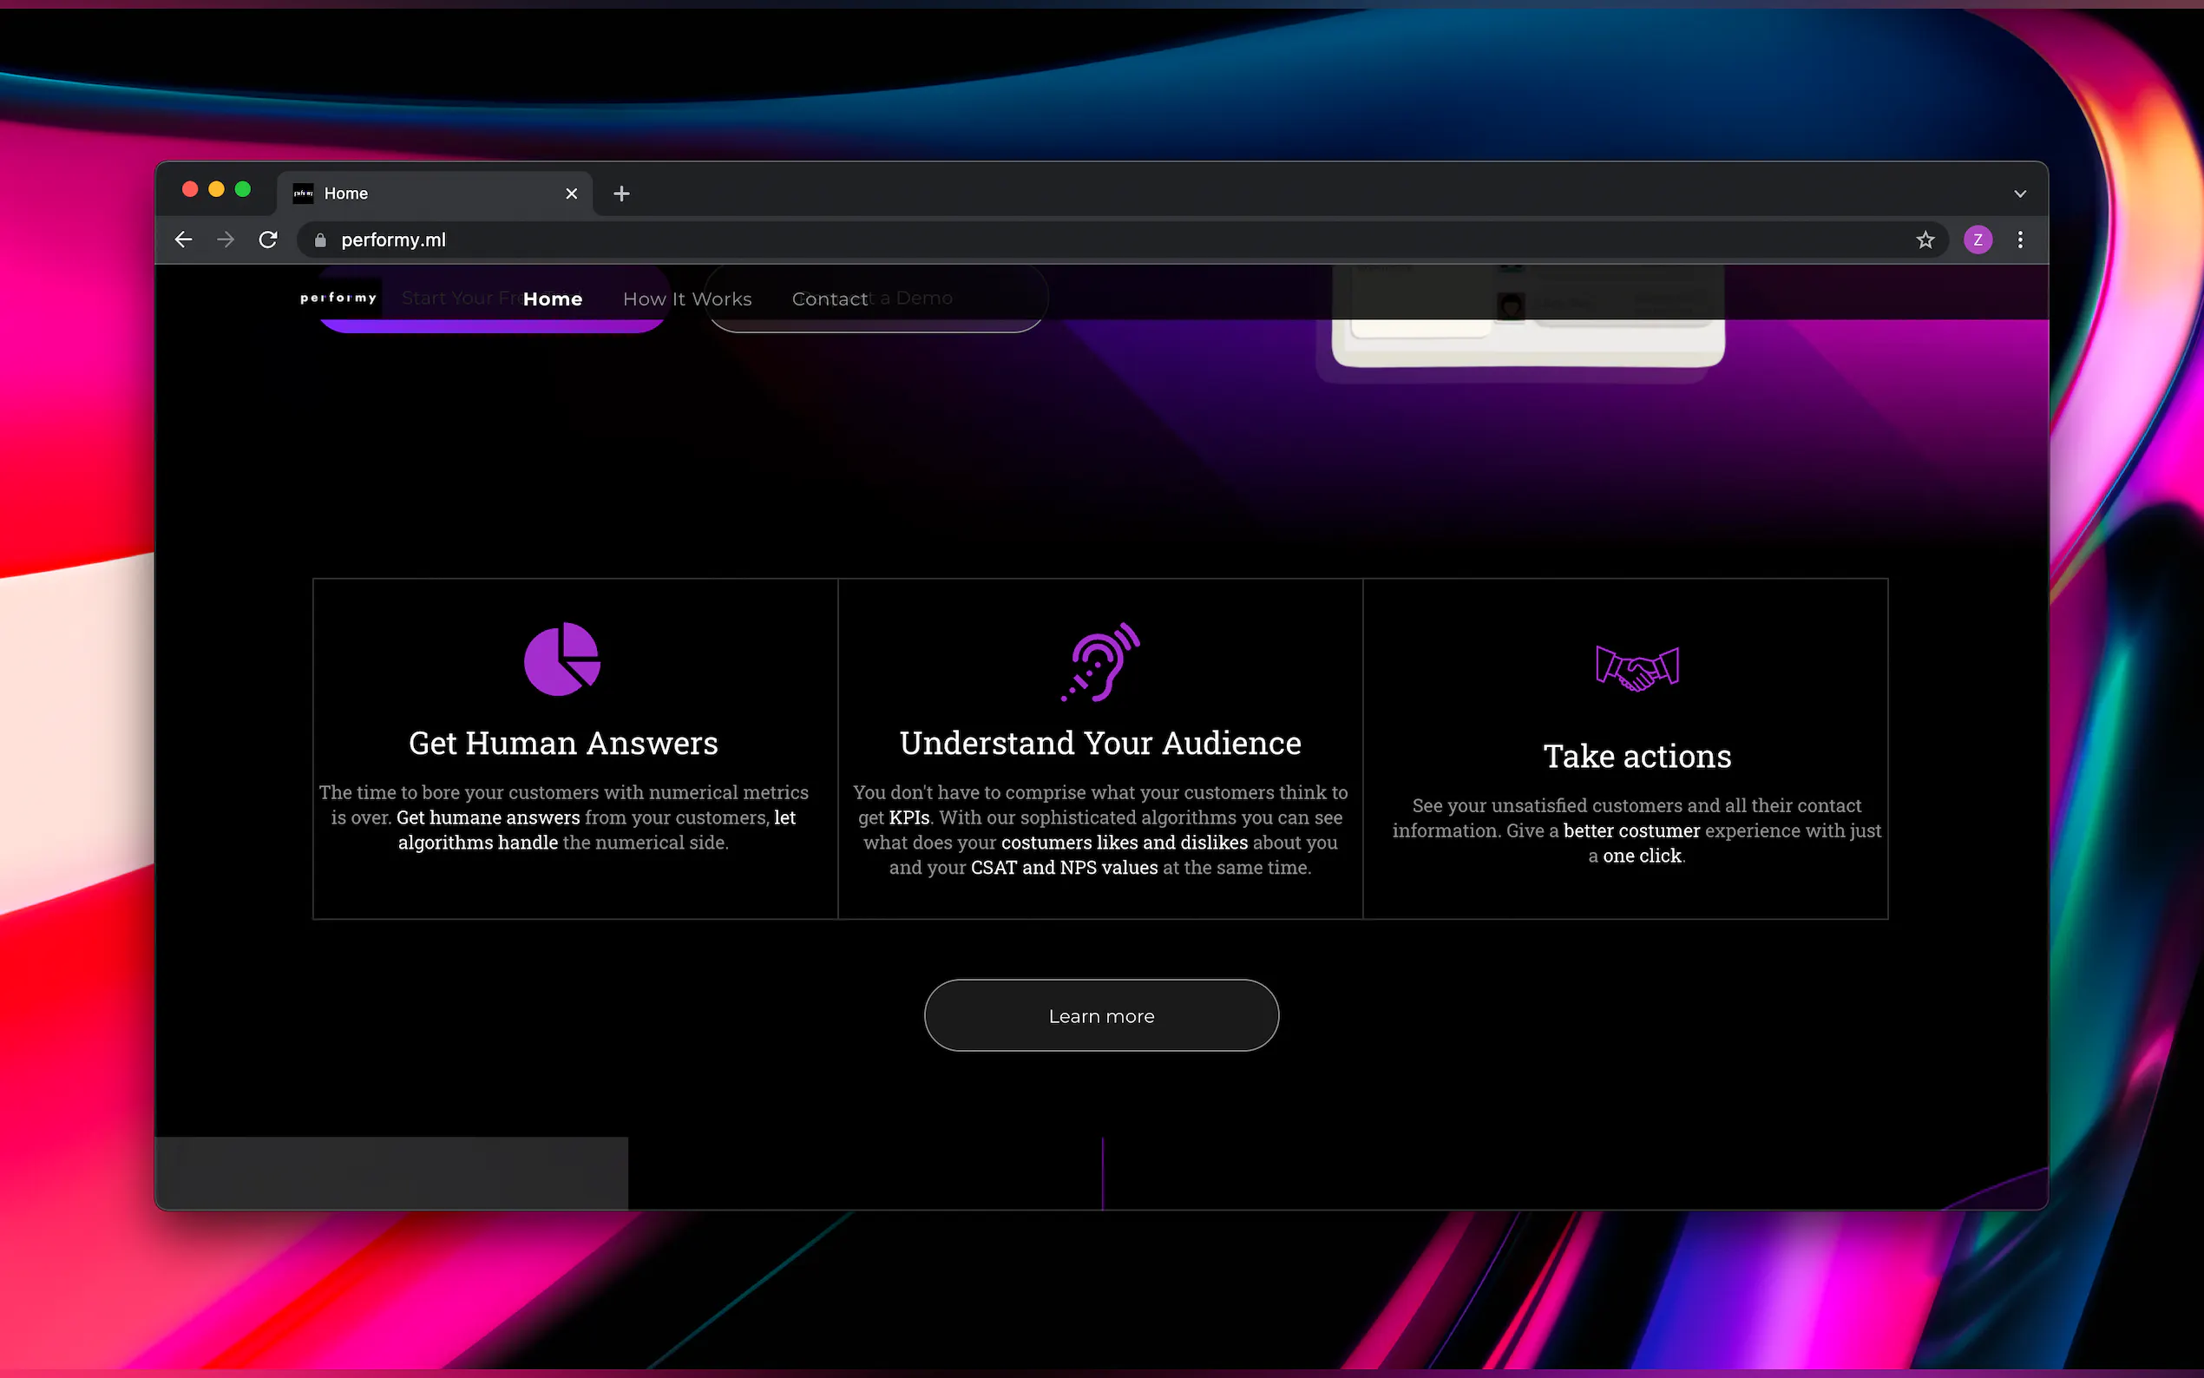Image resolution: width=2204 pixels, height=1378 pixels.
Task: Expand the tab search chevron
Action: pos(2019,194)
